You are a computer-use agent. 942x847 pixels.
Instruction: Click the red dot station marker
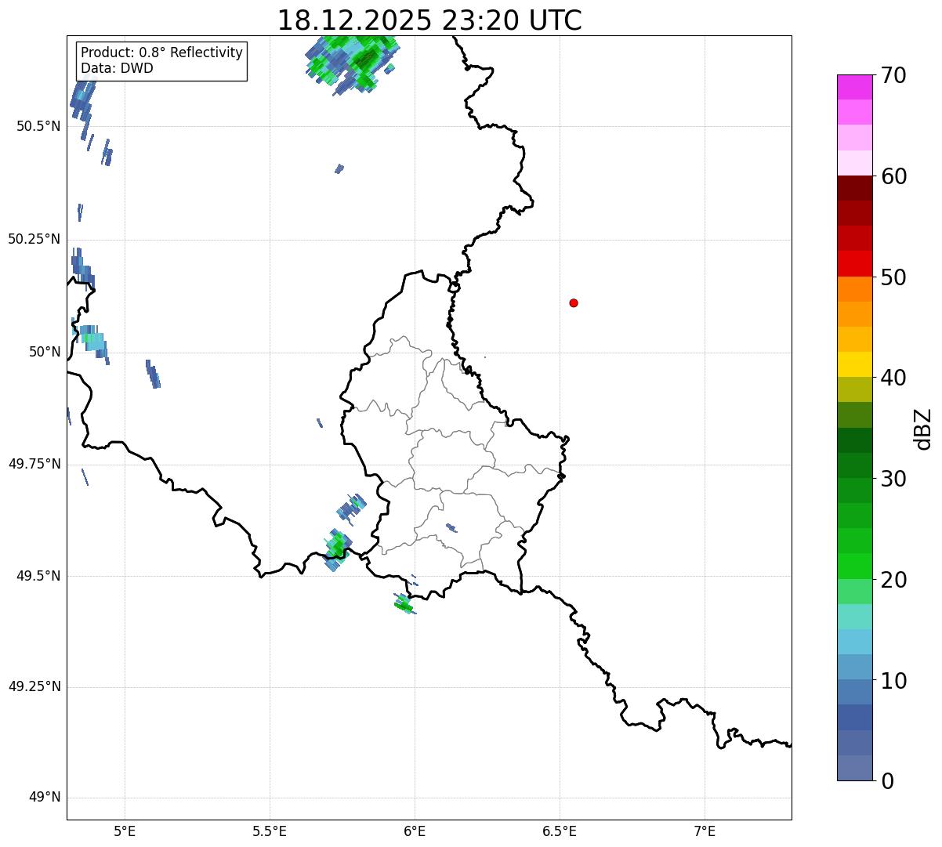click(x=574, y=302)
